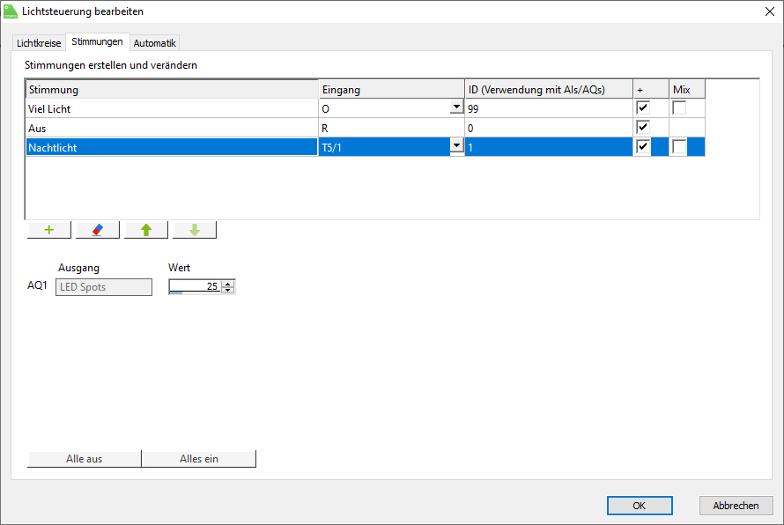Image resolution: width=784 pixels, height=525 pixels.
Task: Click the + column header
Action: pyautogui.click(x=651, y=90)
